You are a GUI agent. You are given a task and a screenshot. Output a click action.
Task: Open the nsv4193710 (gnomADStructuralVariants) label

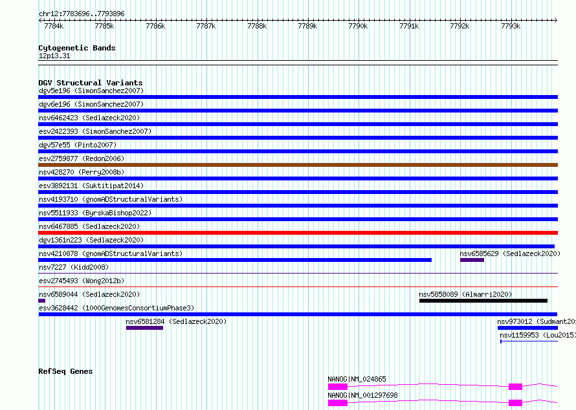[x=111, y=199]
